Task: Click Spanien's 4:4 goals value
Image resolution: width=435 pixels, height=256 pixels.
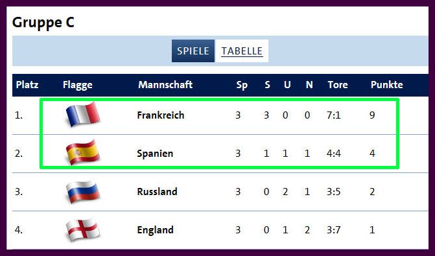Action: (x=334, y=154)
